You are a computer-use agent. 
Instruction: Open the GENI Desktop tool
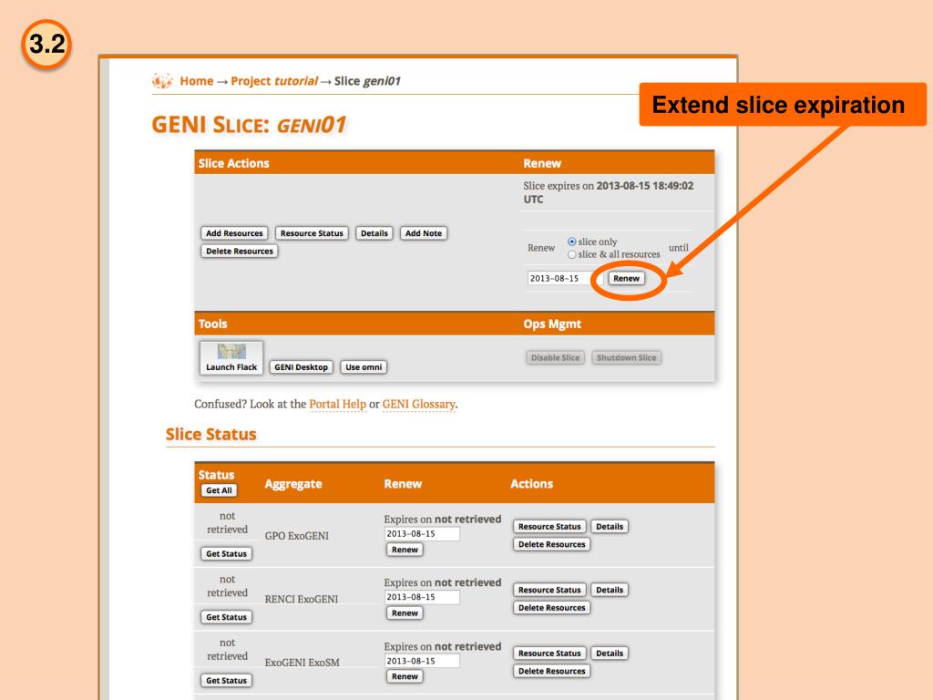coord(301,367)
